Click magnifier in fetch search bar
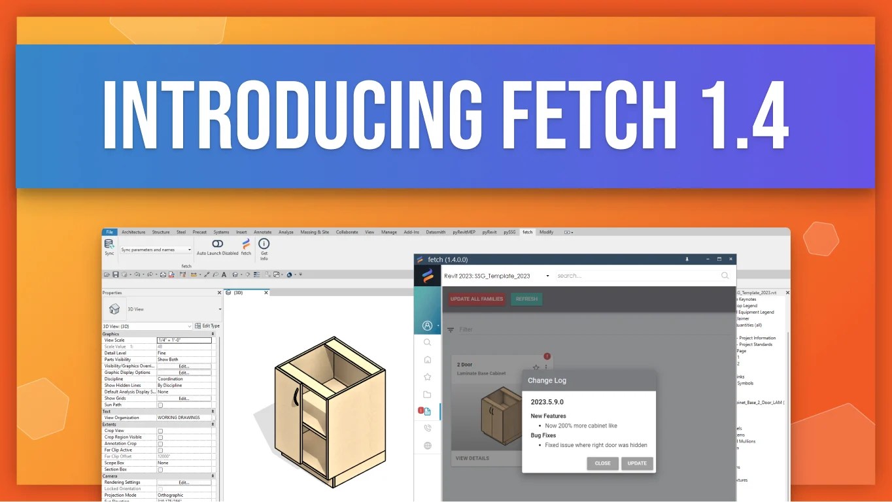The image size is (892, 502). [x=725, y=276]
